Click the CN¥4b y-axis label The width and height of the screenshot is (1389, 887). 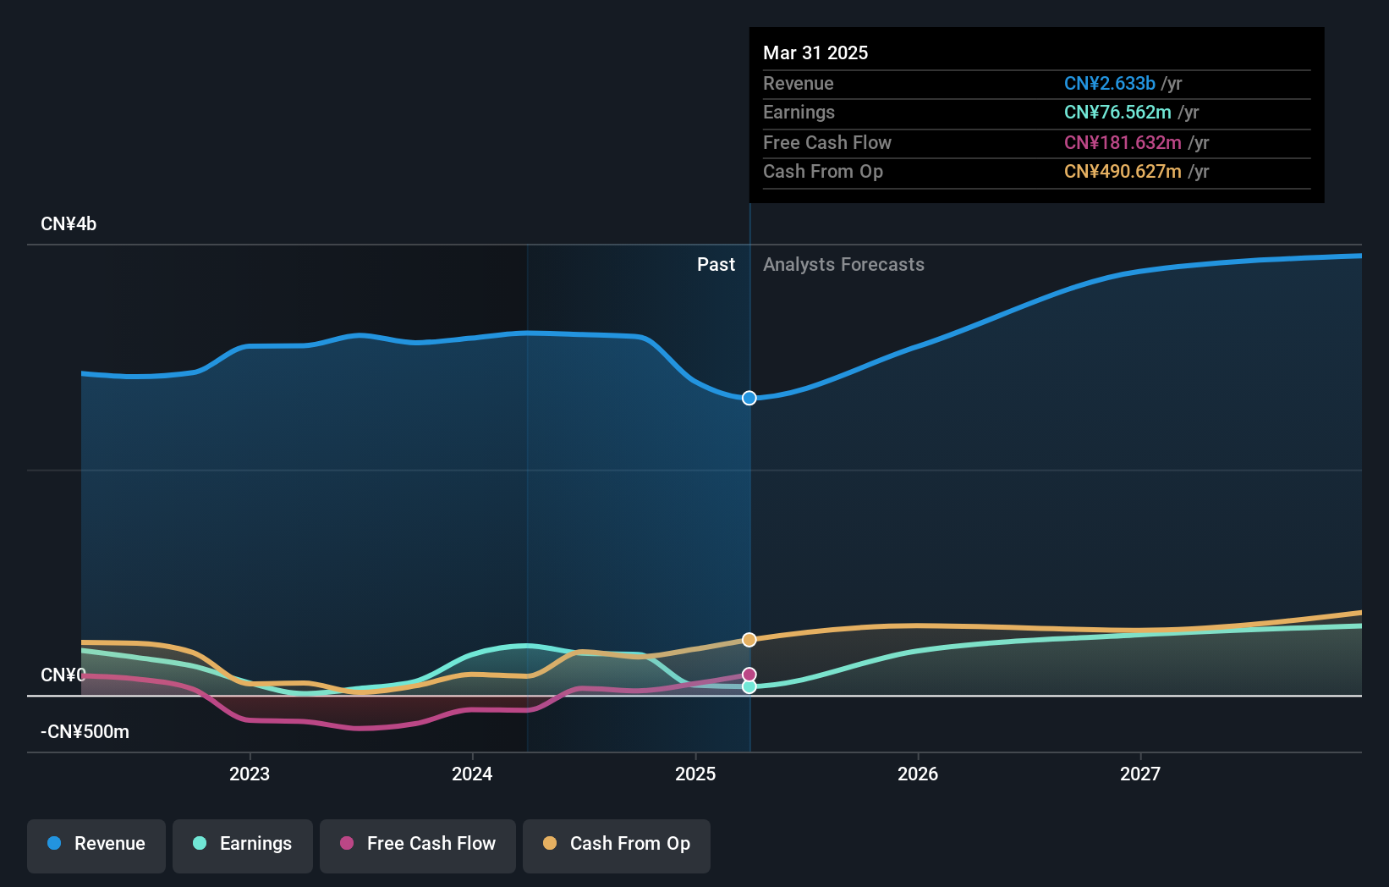(69, 224)
